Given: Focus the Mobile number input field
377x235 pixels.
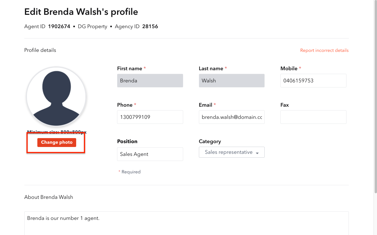Looking at the screenshot, I should pyautogui.click(x=313, y=81).
